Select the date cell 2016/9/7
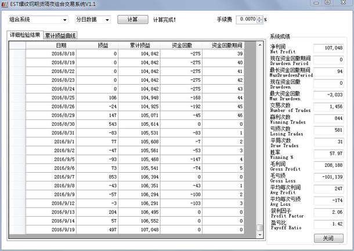Viewport: 354px width, 251px height. [x=51, y=177]
